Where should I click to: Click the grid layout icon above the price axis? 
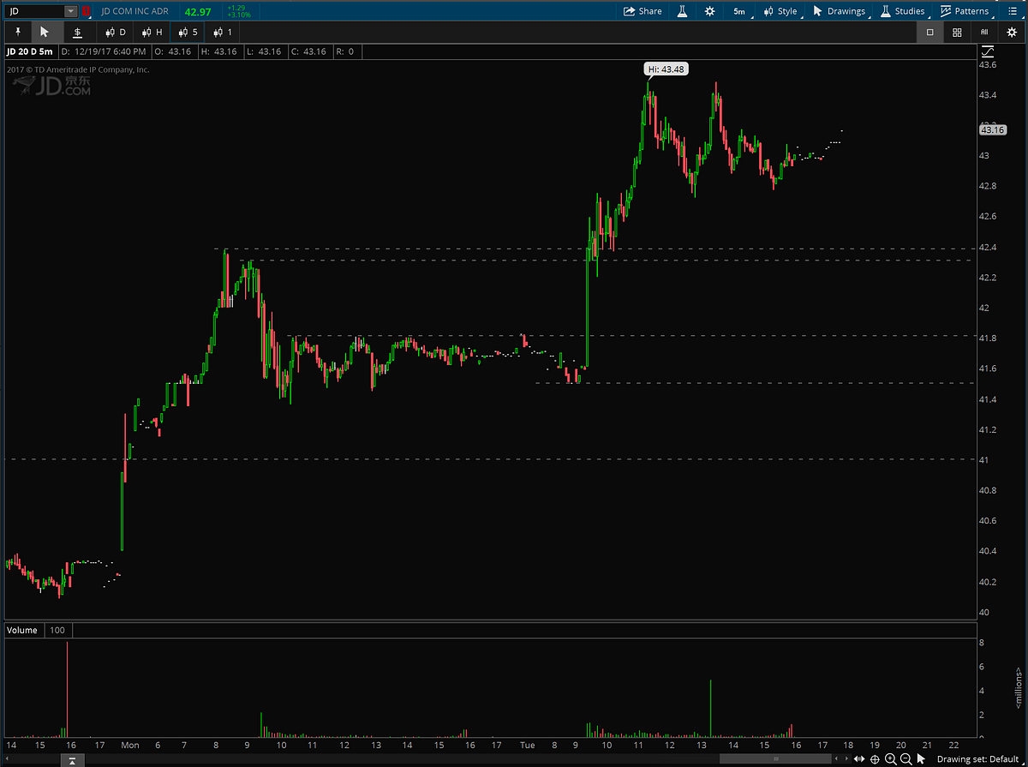click(x=957, y=31)
